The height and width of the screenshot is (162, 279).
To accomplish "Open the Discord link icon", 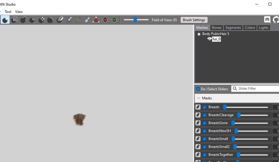I will (x=267, y=20).
